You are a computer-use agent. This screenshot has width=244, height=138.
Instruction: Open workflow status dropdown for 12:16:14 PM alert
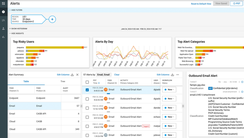coord(169,108)
